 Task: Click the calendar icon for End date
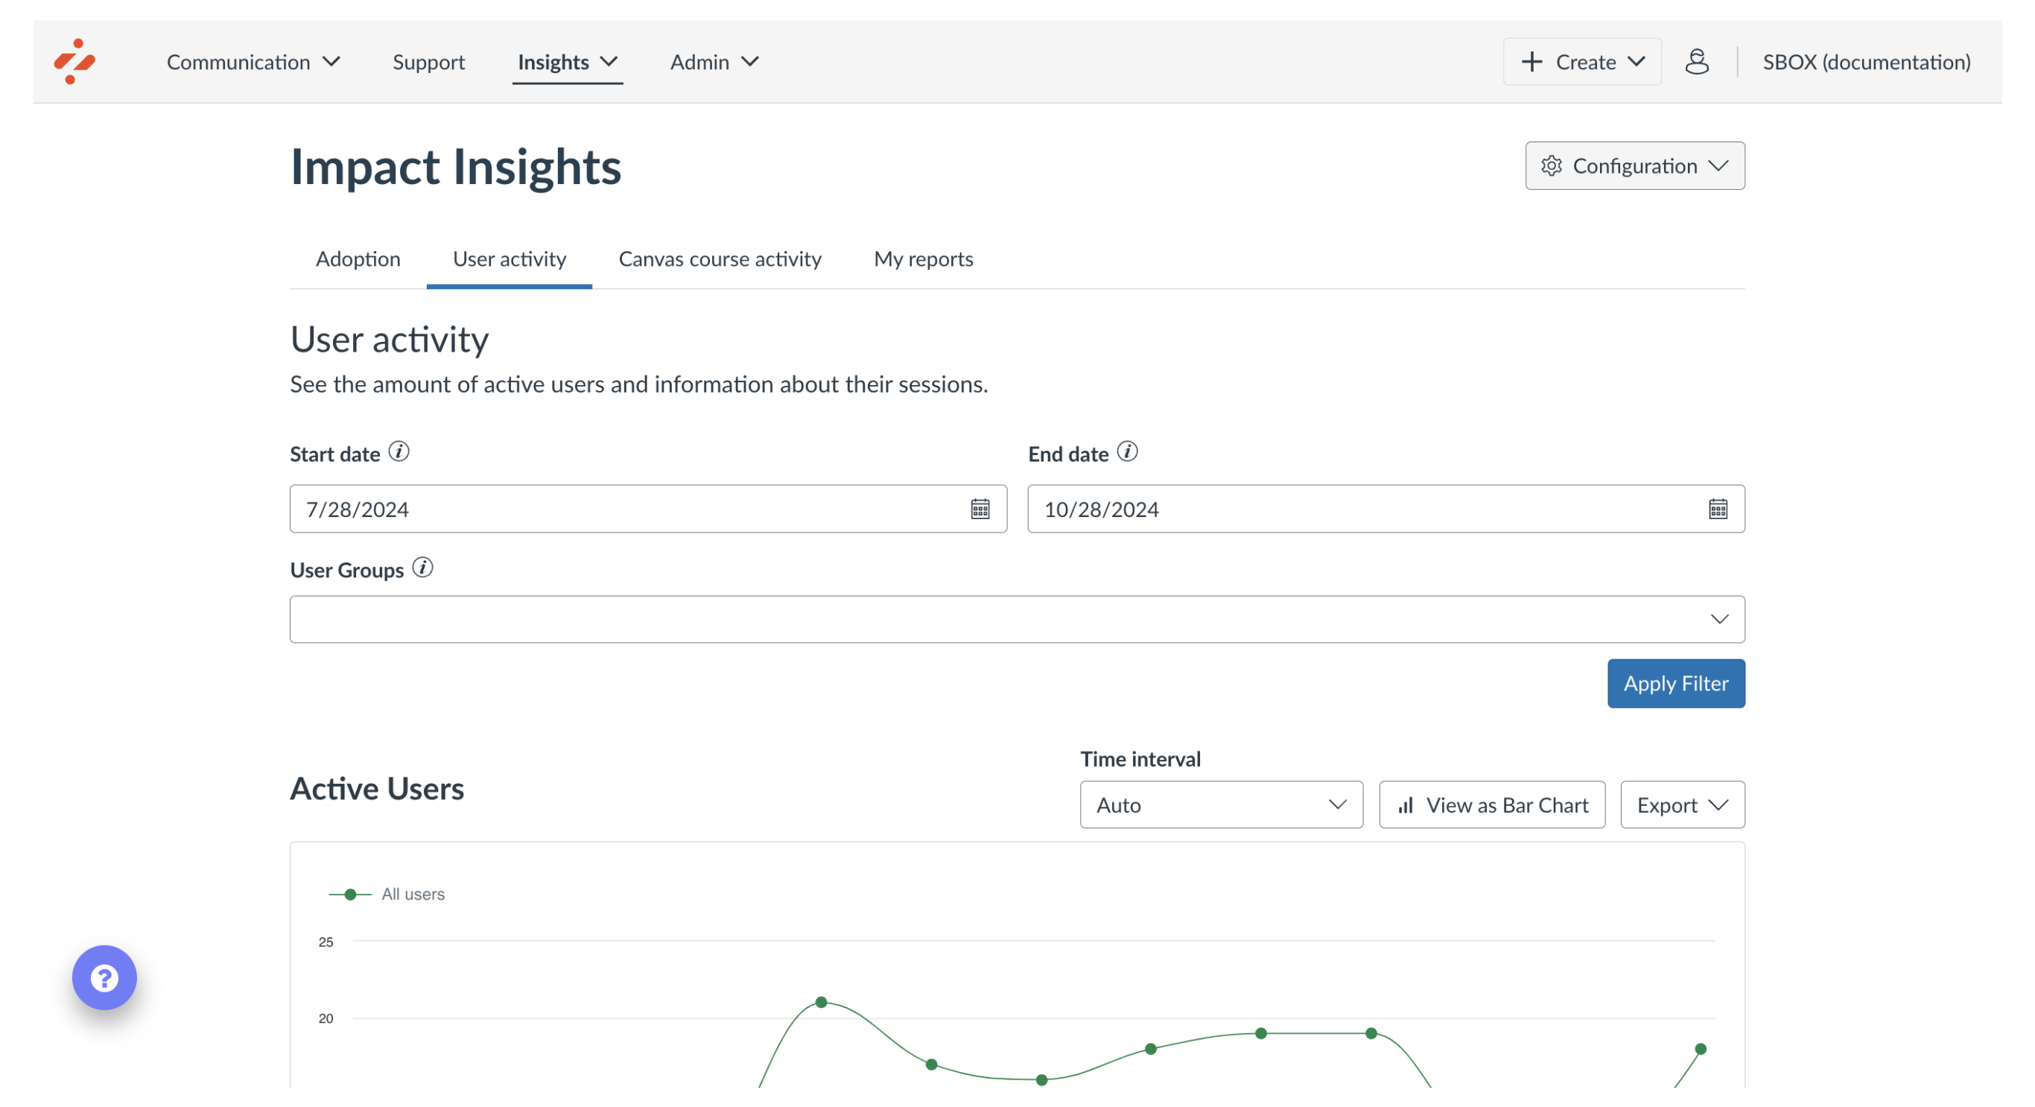(x=1718, y=510)
